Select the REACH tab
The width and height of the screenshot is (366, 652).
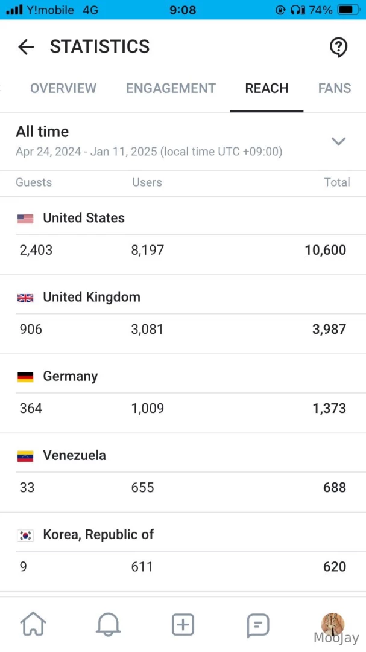[x=267, y=88]
